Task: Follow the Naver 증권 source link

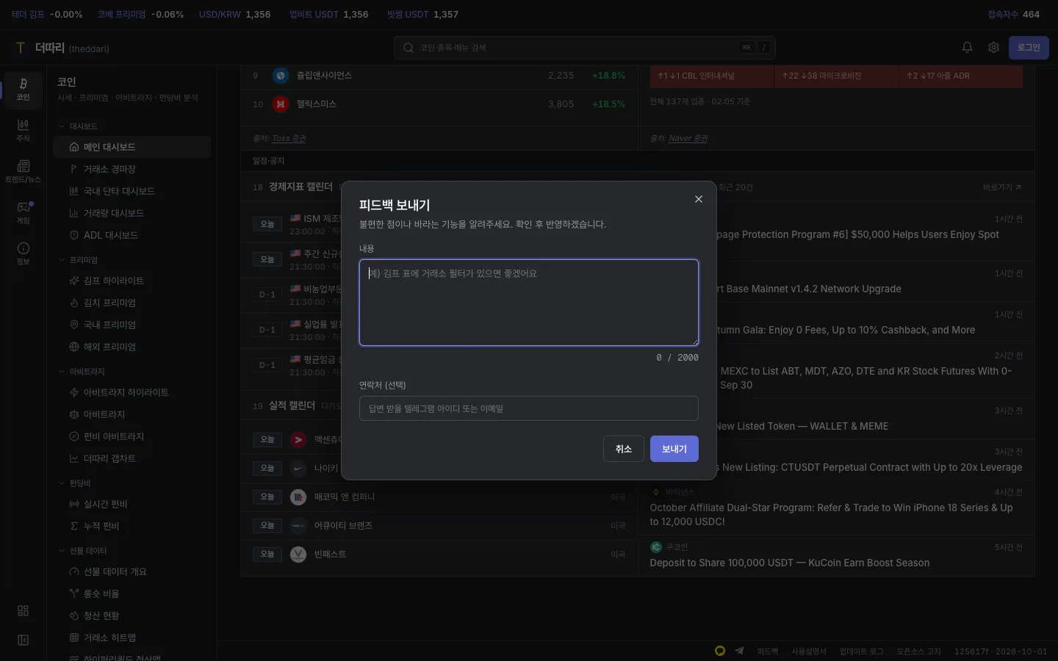Action: [x=688, y=138]
